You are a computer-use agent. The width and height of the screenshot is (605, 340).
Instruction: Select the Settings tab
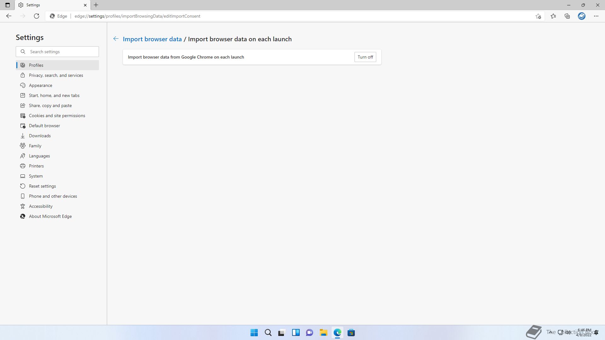pyautogui.click(x=53, y=5)
